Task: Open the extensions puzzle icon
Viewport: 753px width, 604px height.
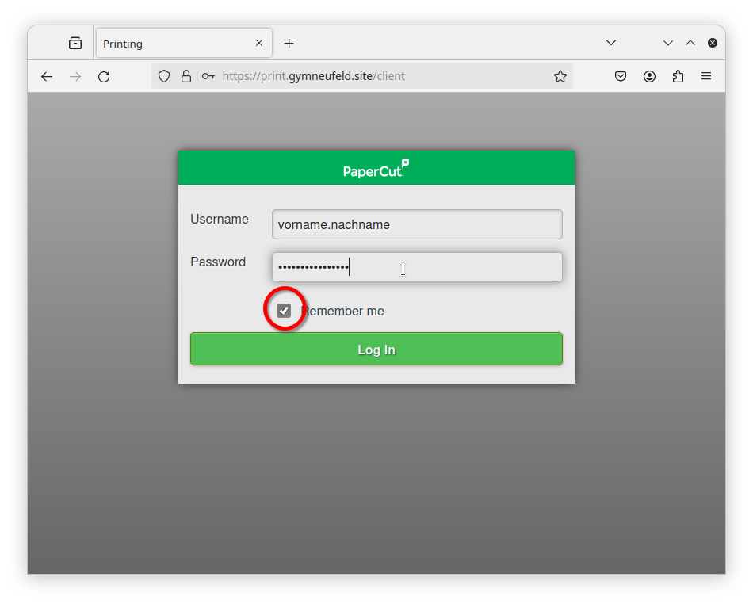Action: 678,76
